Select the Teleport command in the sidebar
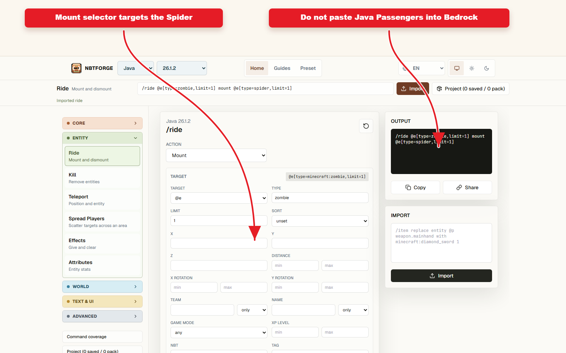This screenshot has height=353, width=566. coord(102,200)
